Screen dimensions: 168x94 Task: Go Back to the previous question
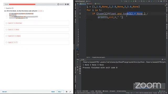(x=53, y=92)
